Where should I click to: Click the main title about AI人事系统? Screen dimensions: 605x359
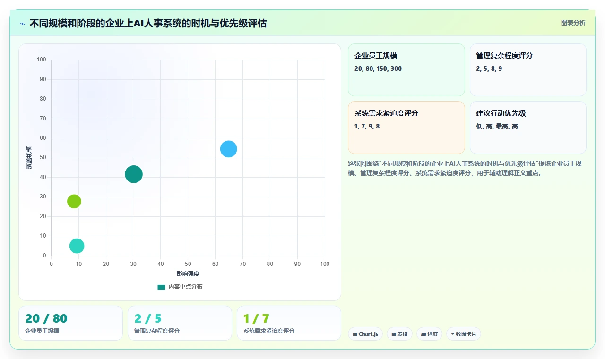point(148,23)
